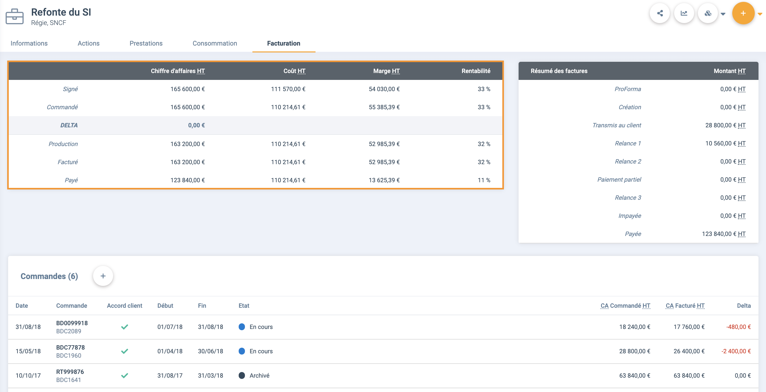Select the Consommation tab

point(215,43)
